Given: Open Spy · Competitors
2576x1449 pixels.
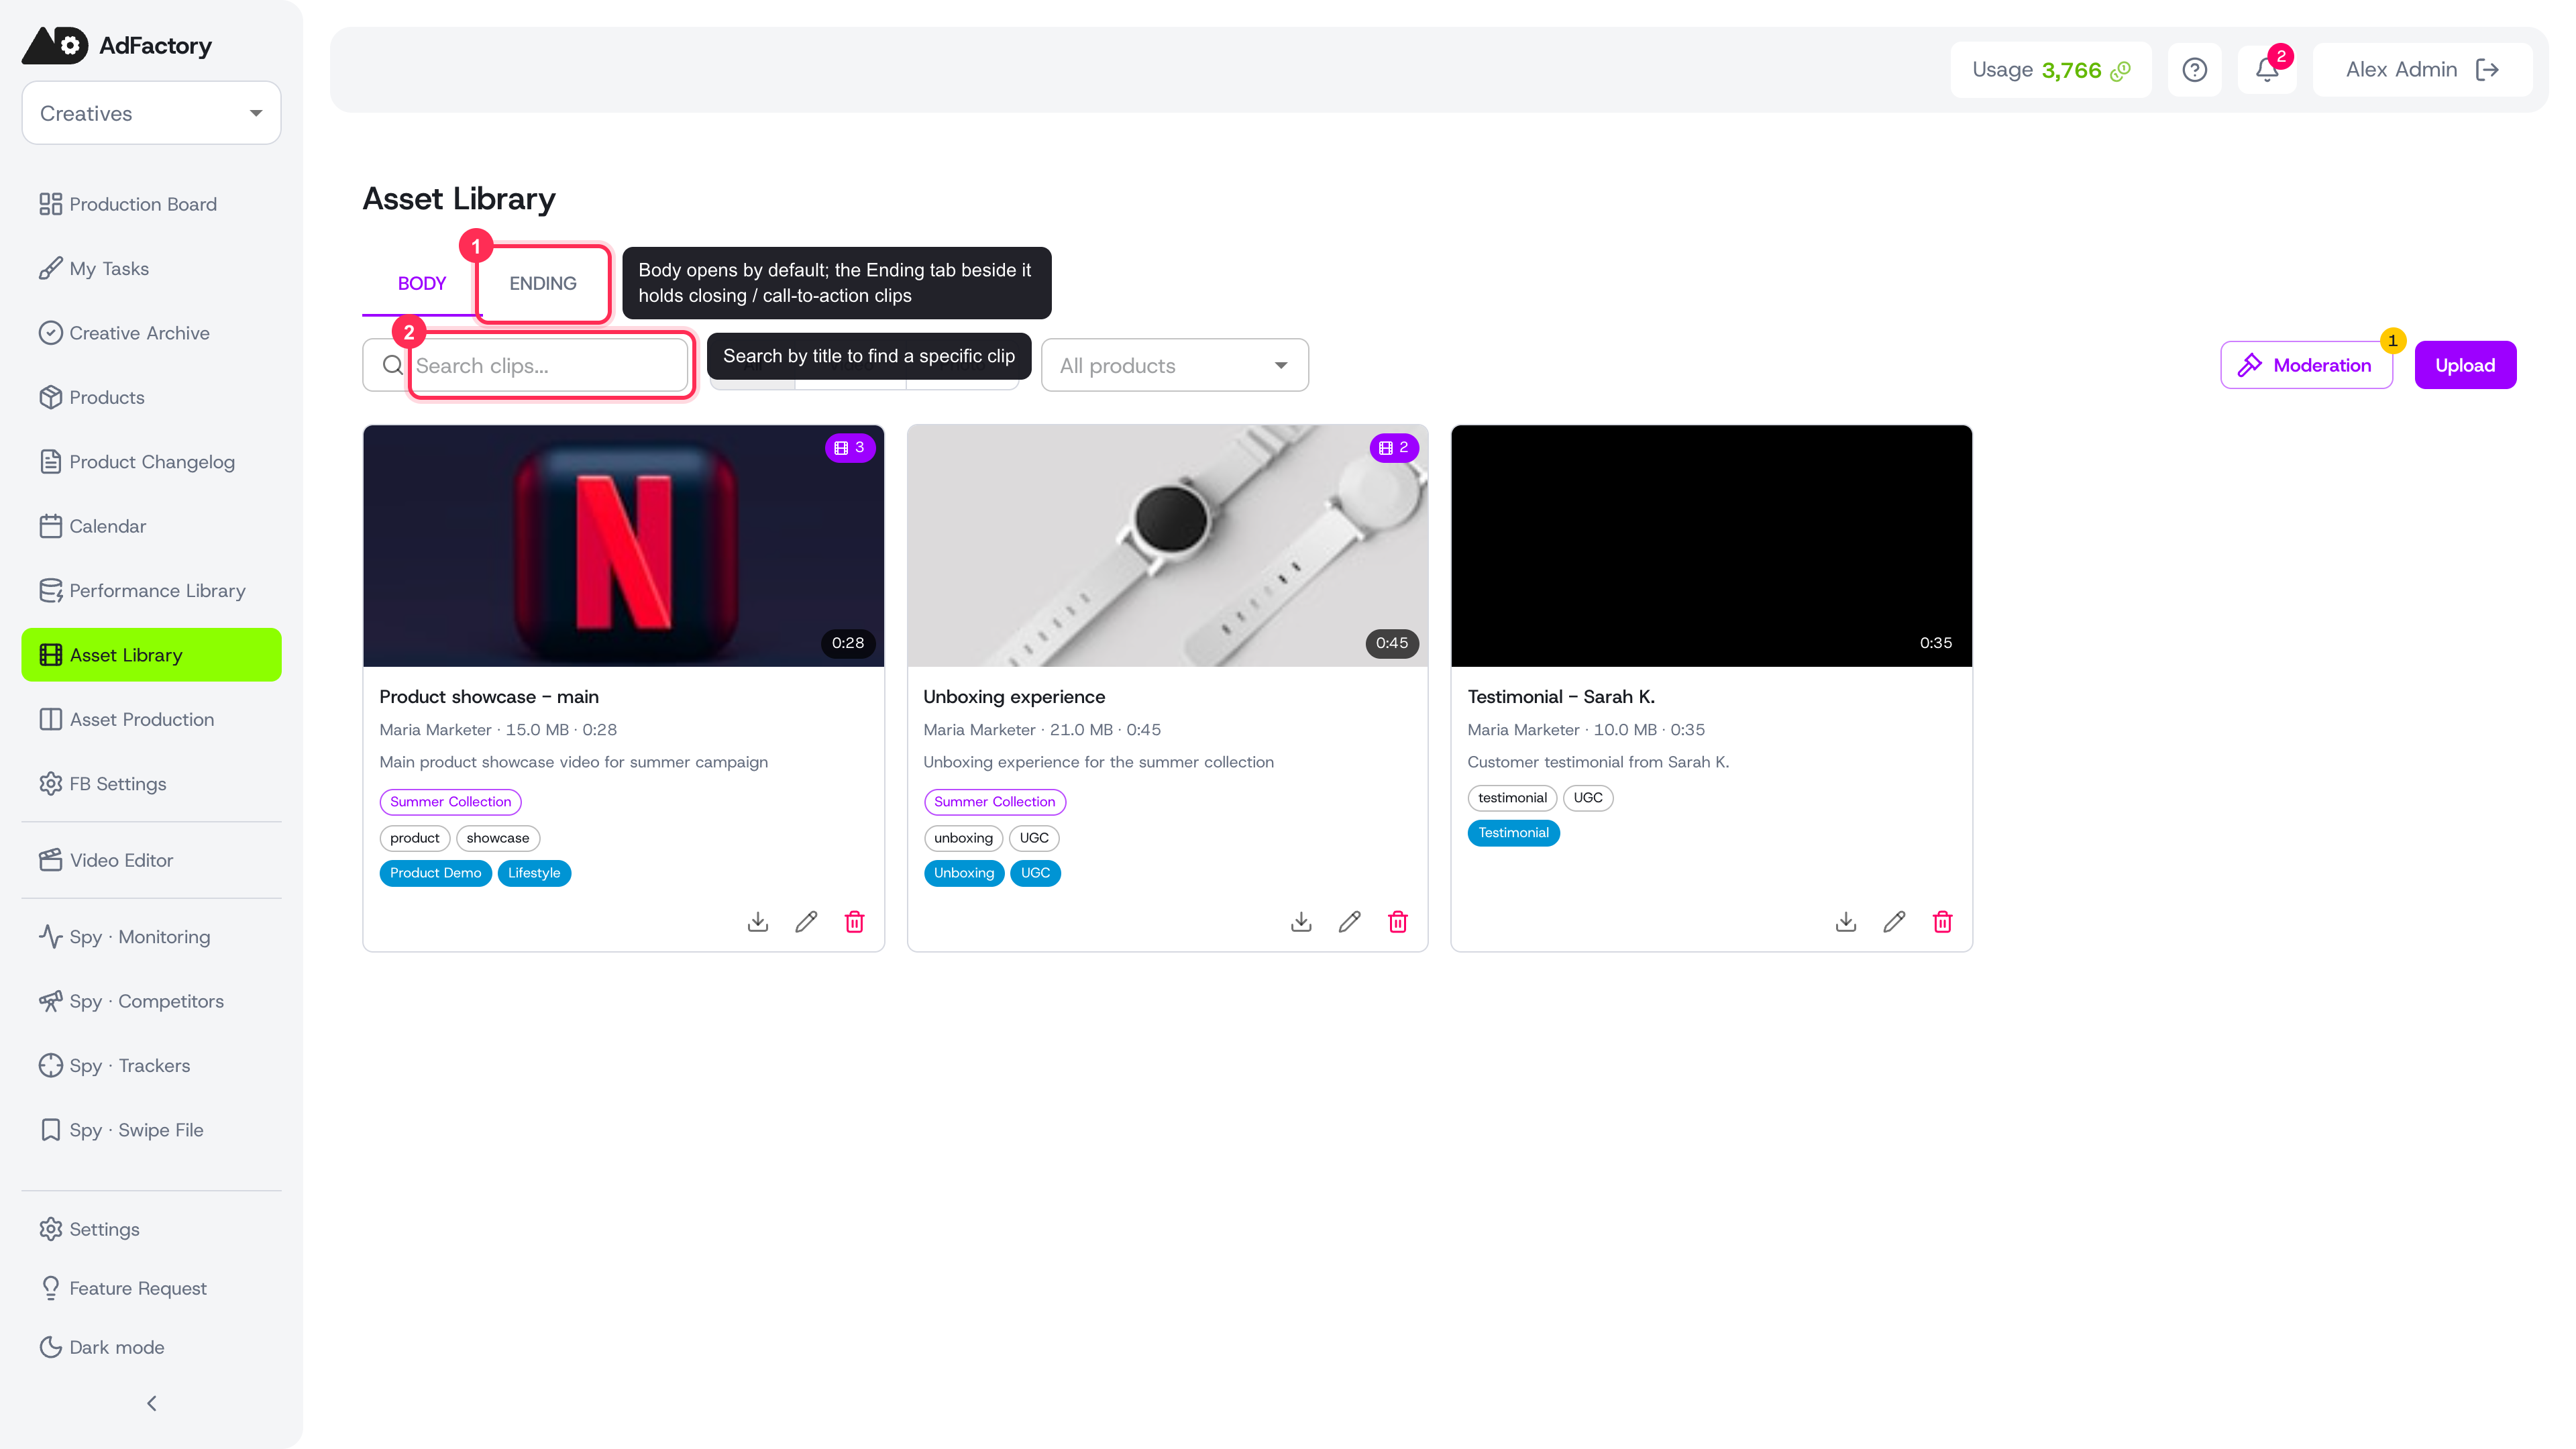Looking at the screenshot, I should point(151,1001).
